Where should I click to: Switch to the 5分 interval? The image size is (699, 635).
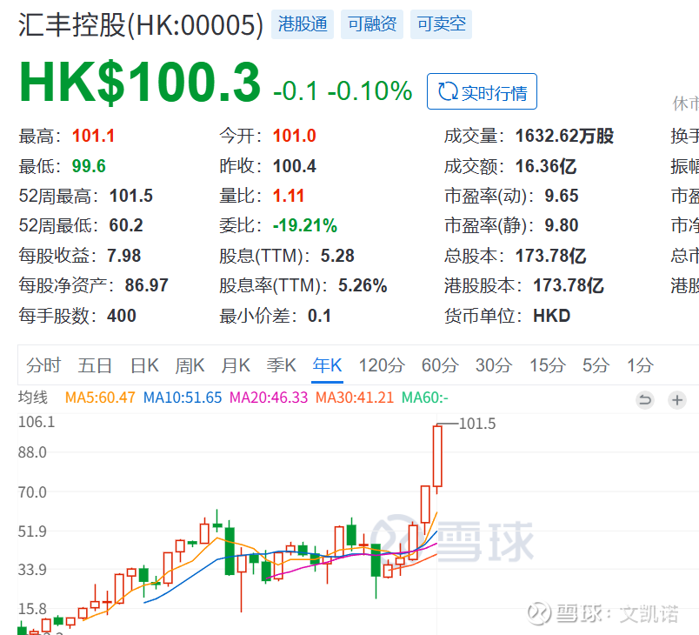[596, 365]
